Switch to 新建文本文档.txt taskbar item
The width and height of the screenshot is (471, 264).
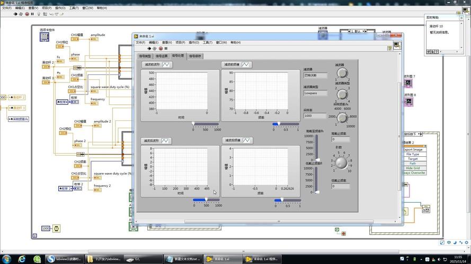pos(183,259)
